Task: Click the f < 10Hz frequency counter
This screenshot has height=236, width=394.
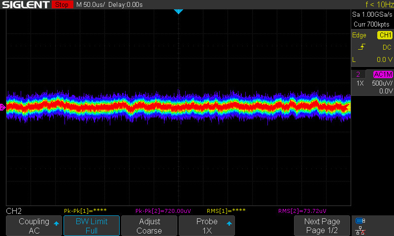Action: point(379,4)
